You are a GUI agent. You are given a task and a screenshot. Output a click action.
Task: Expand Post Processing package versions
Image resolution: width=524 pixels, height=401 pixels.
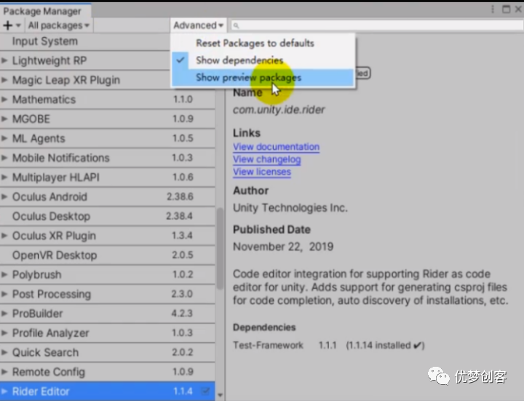pos(4,294)
